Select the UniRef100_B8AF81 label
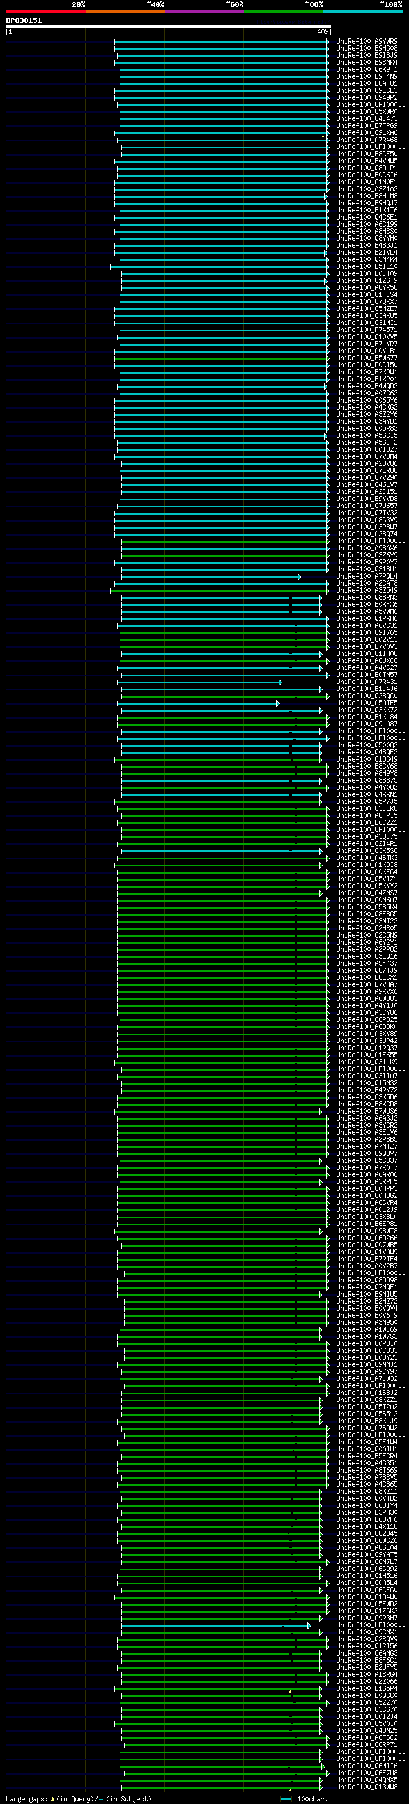409x1804 pixels. click(x=366, y=83)
